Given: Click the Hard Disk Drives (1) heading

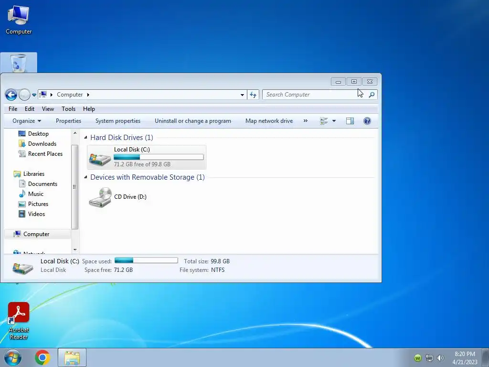Looking at the screenshot, I should (x=122, y=138).
